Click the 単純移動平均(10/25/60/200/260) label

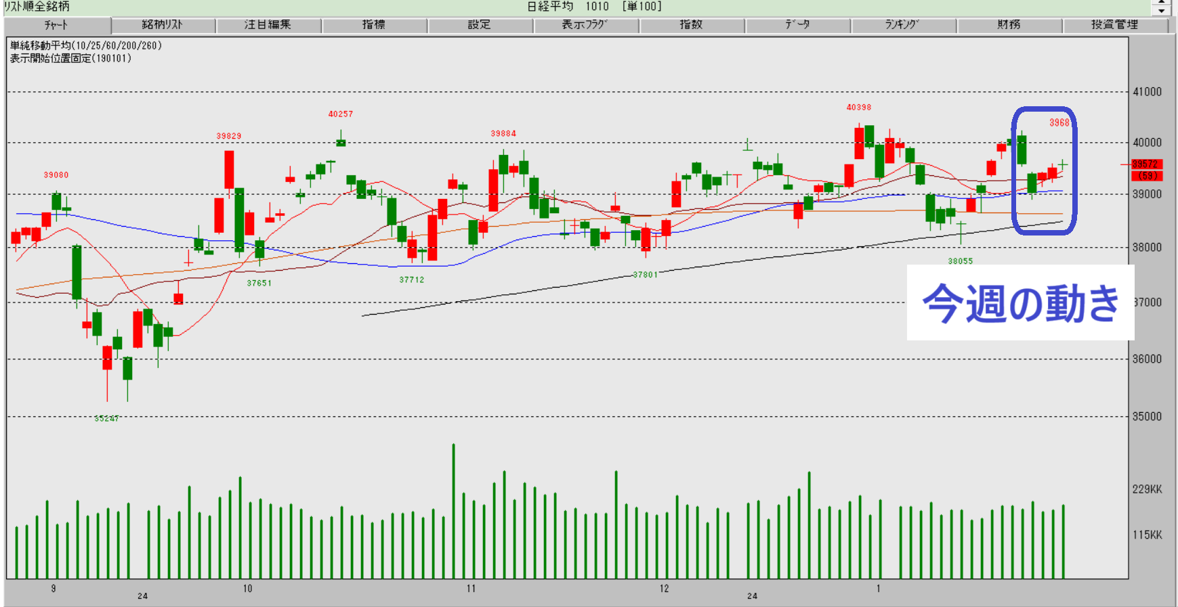click(x=86, y=46)
